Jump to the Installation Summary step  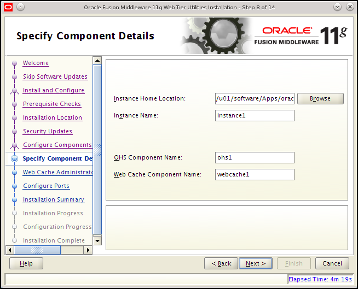point(54,200)
